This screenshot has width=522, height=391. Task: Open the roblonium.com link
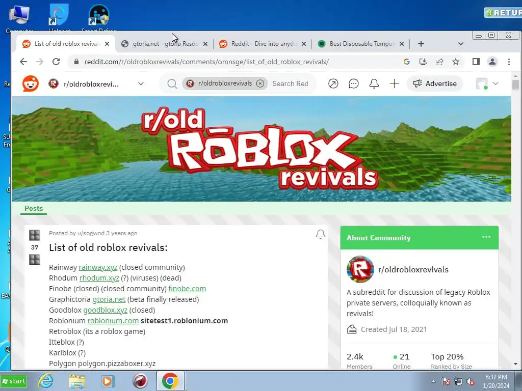113,321
